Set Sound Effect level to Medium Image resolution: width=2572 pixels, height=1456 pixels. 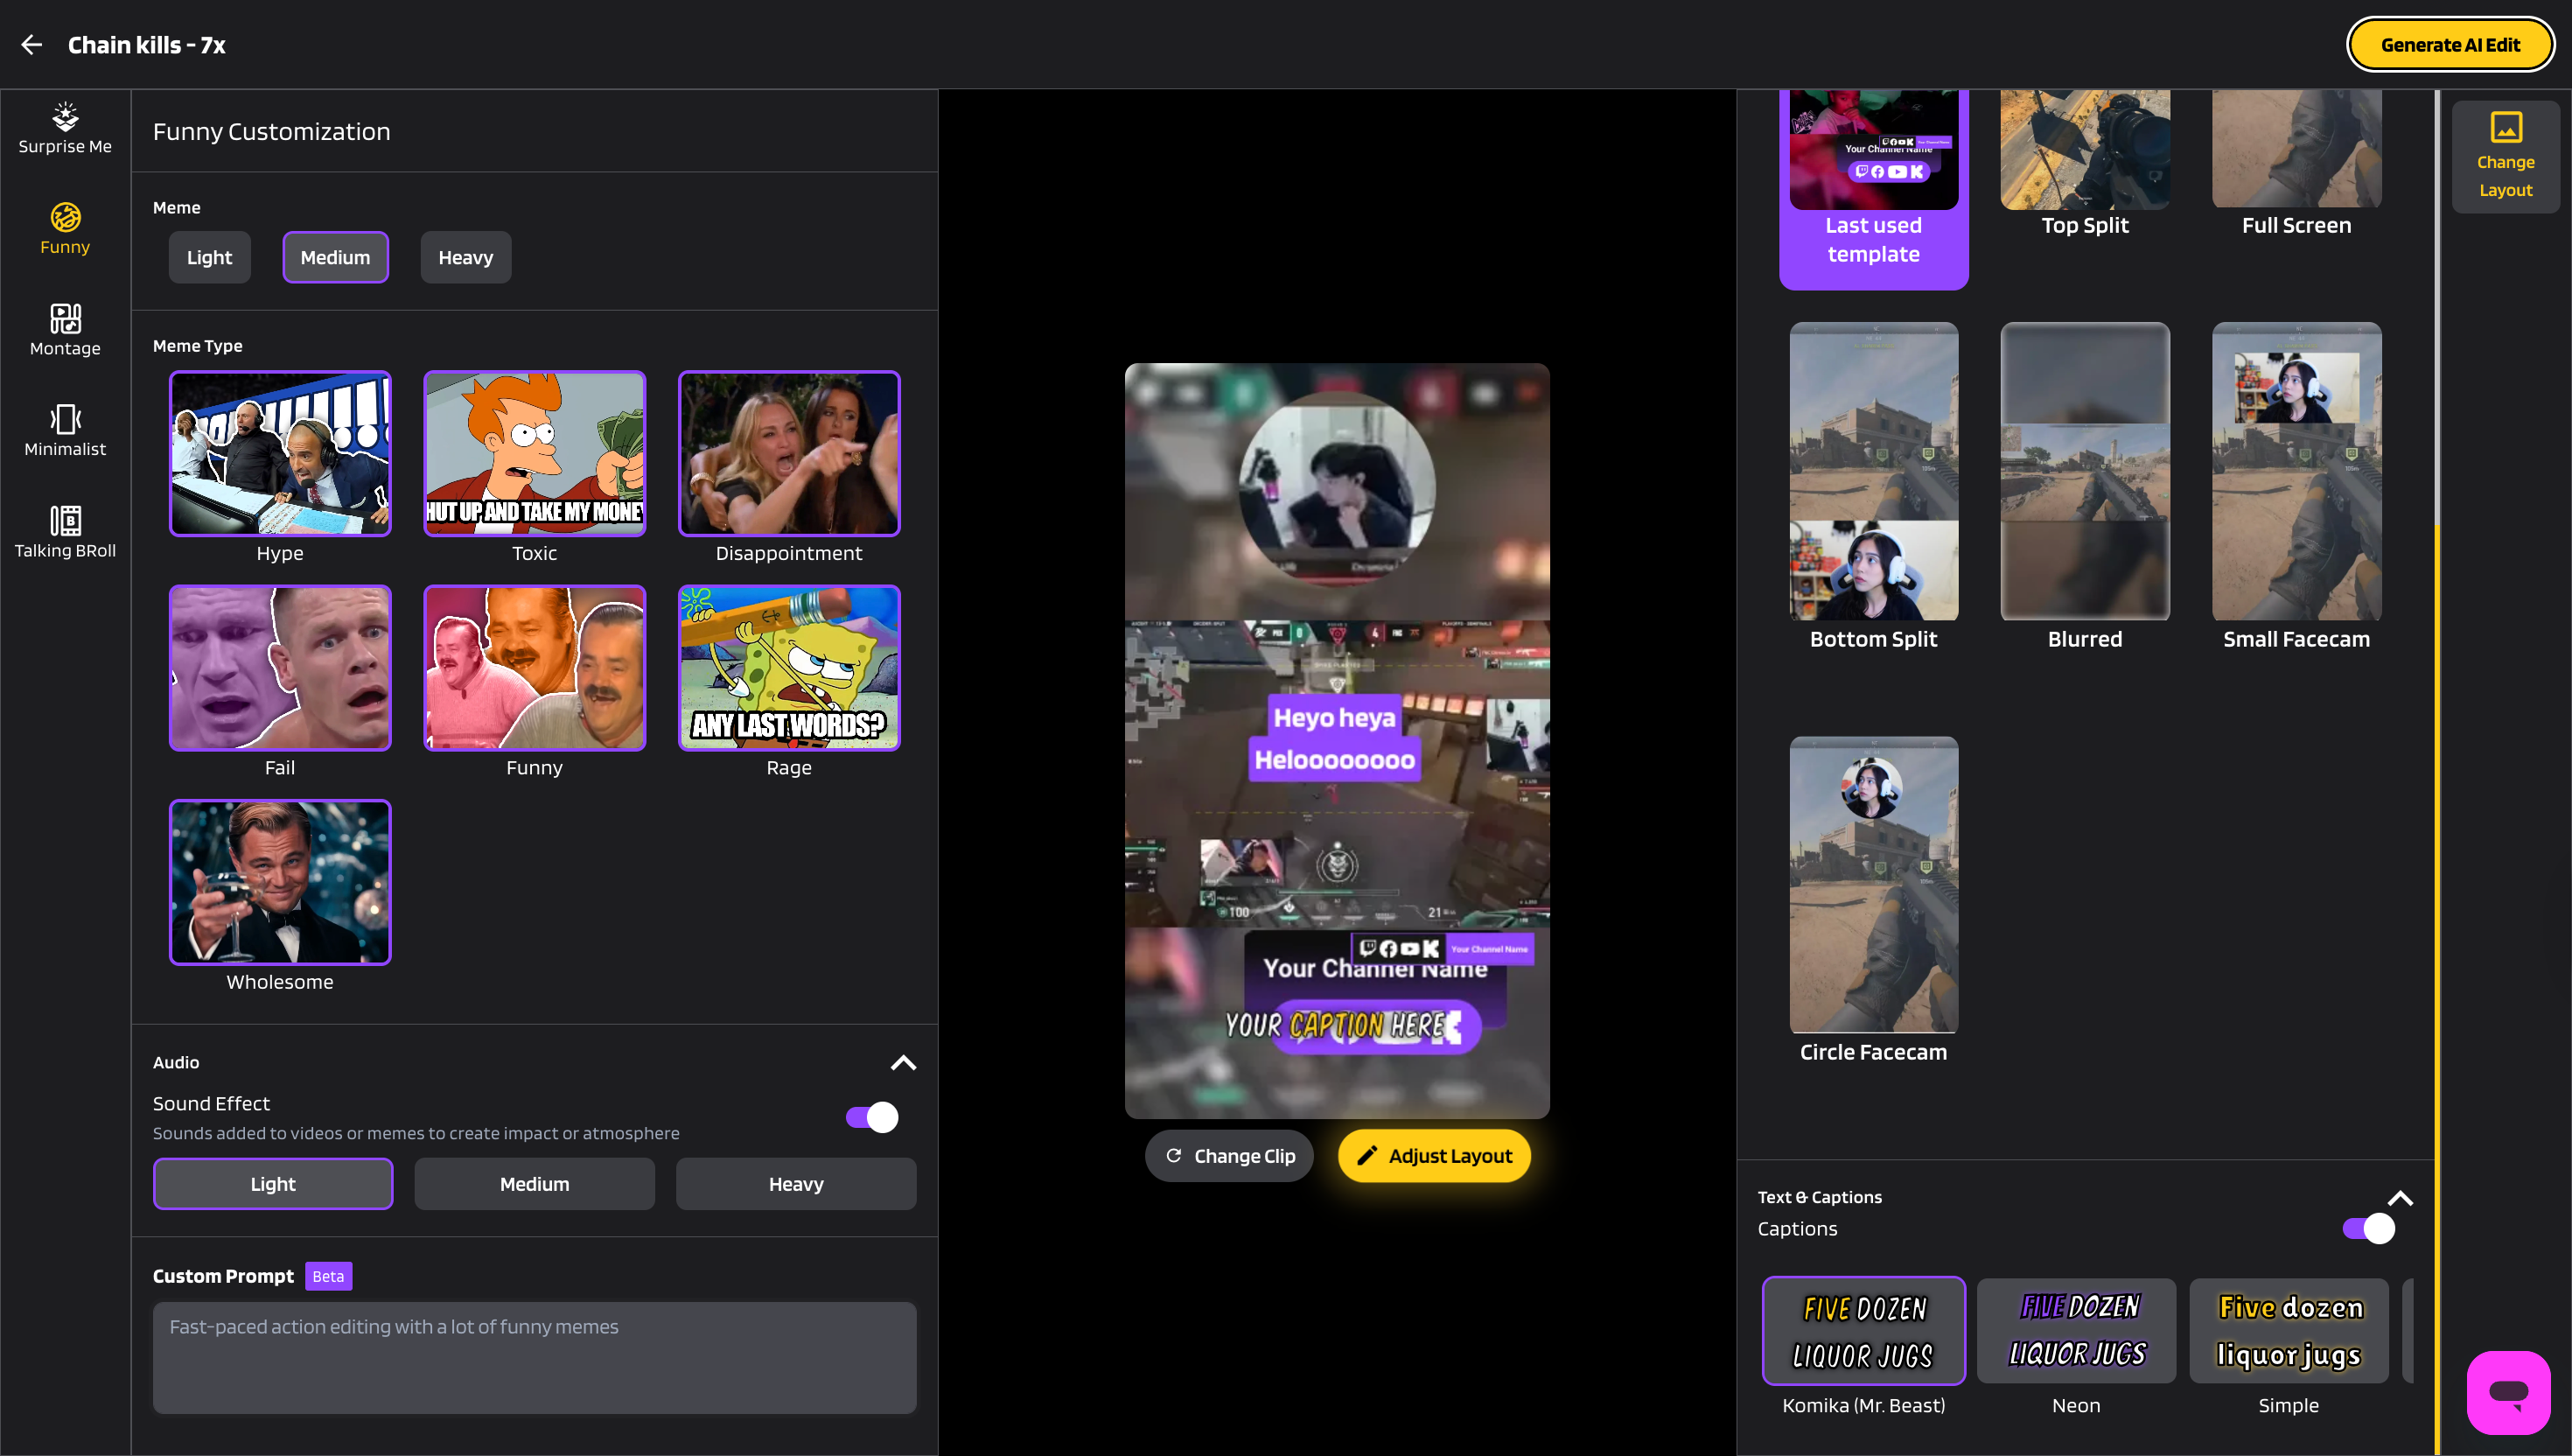(535, 1184)
